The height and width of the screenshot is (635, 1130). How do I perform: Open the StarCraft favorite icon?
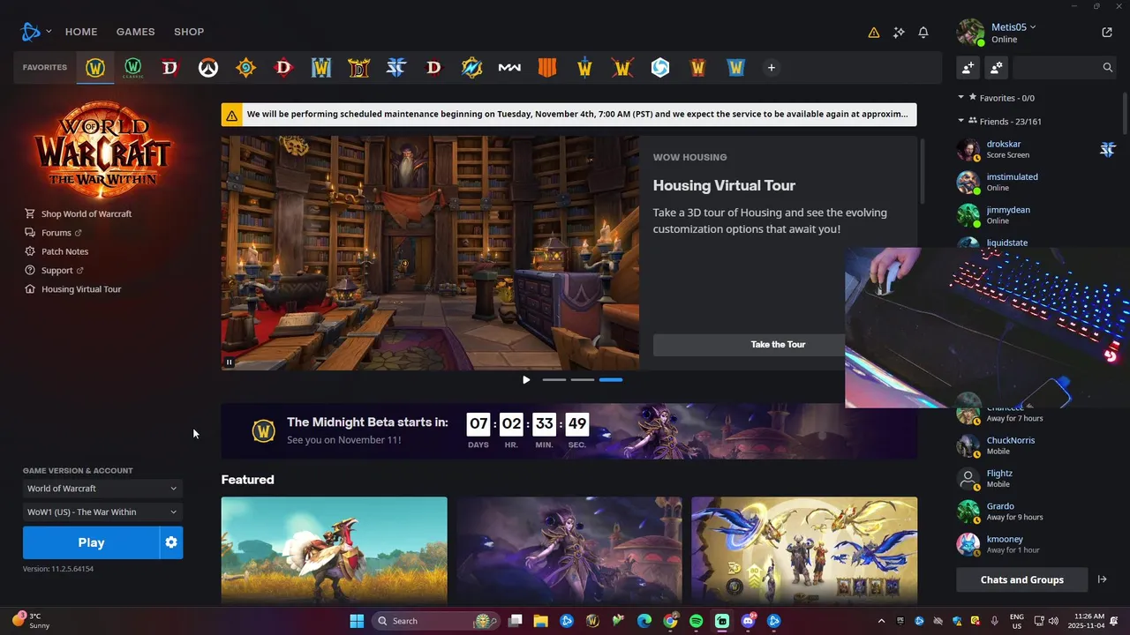[x=396, y=68]
